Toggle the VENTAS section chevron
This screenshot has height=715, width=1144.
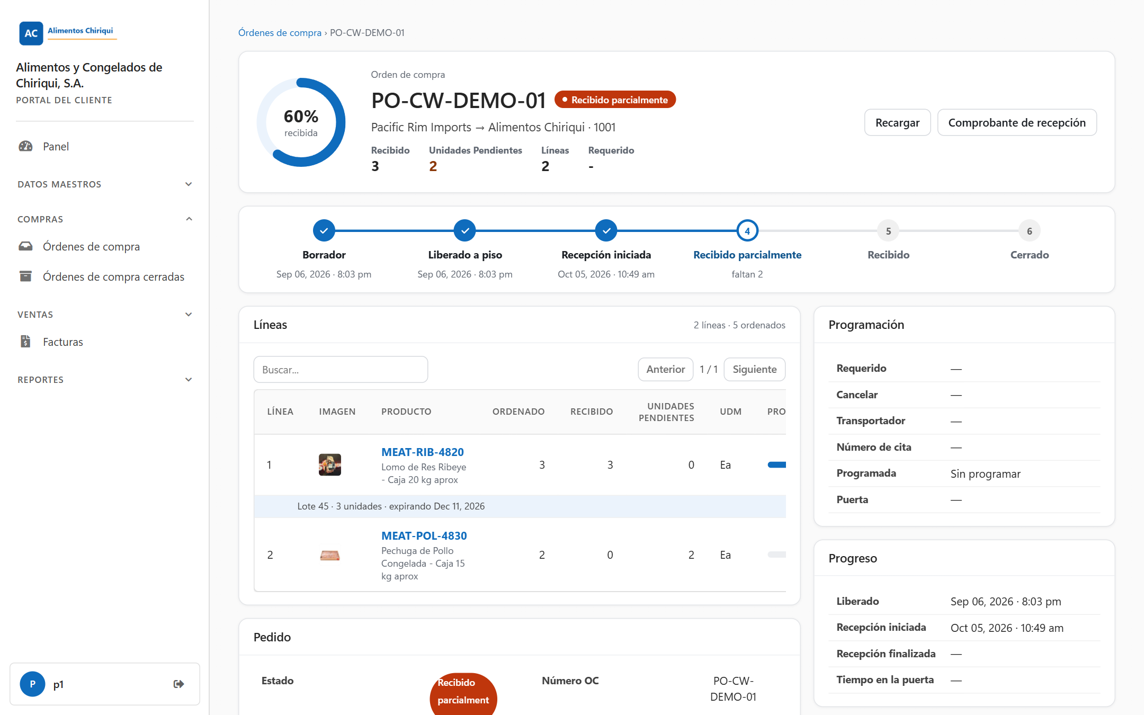[x=189, y=315]
